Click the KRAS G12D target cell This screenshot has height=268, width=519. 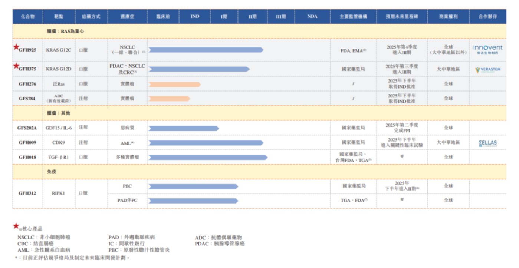[59, 69]
